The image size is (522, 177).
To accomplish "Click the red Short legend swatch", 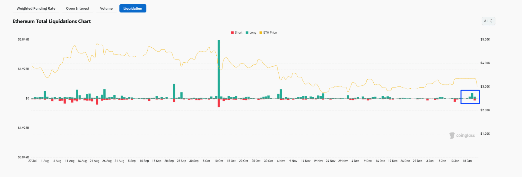I will (232, 33).
